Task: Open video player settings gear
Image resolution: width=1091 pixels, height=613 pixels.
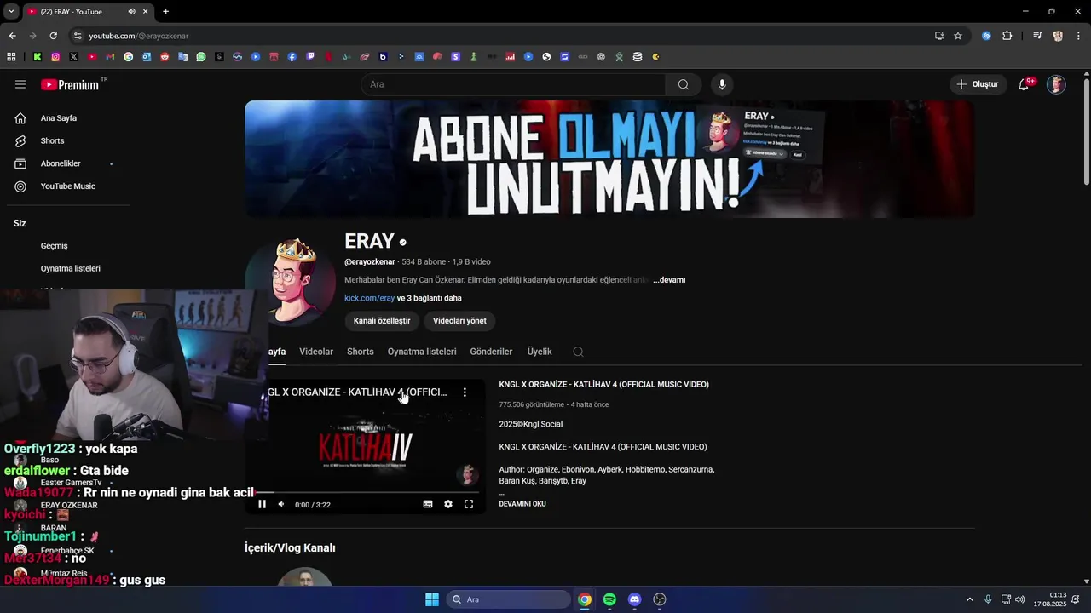Action: [x=448, y=504]
